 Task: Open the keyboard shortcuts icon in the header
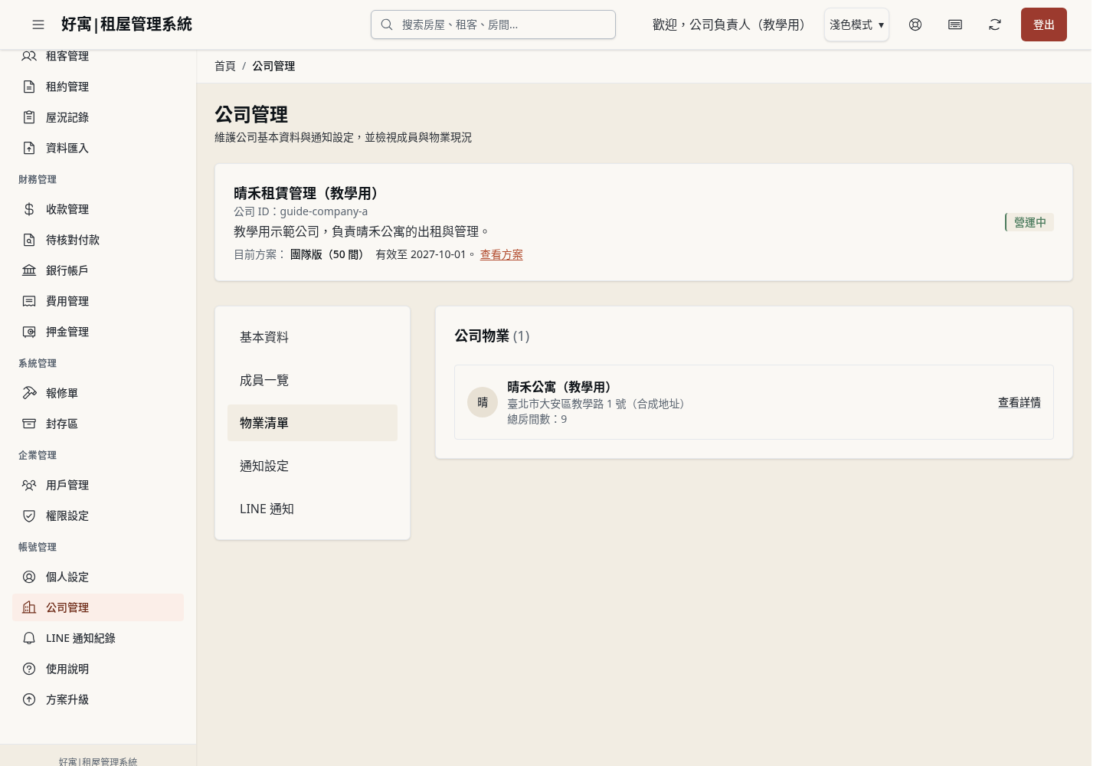pos(955,25)
